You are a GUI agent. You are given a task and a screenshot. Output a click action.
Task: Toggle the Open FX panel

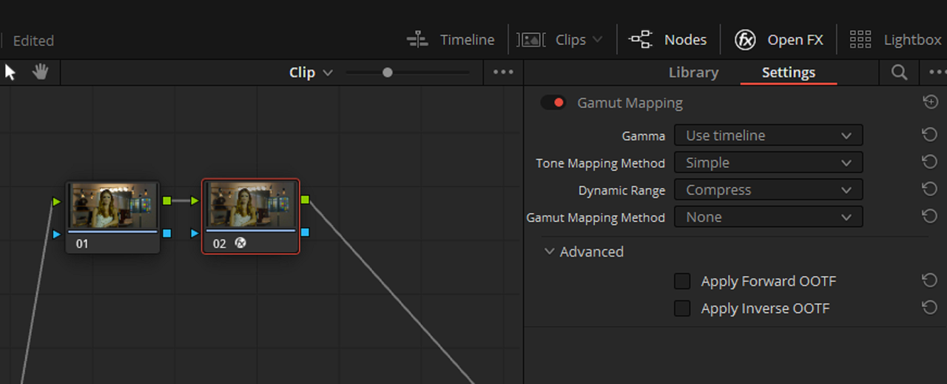pos(778,40)
